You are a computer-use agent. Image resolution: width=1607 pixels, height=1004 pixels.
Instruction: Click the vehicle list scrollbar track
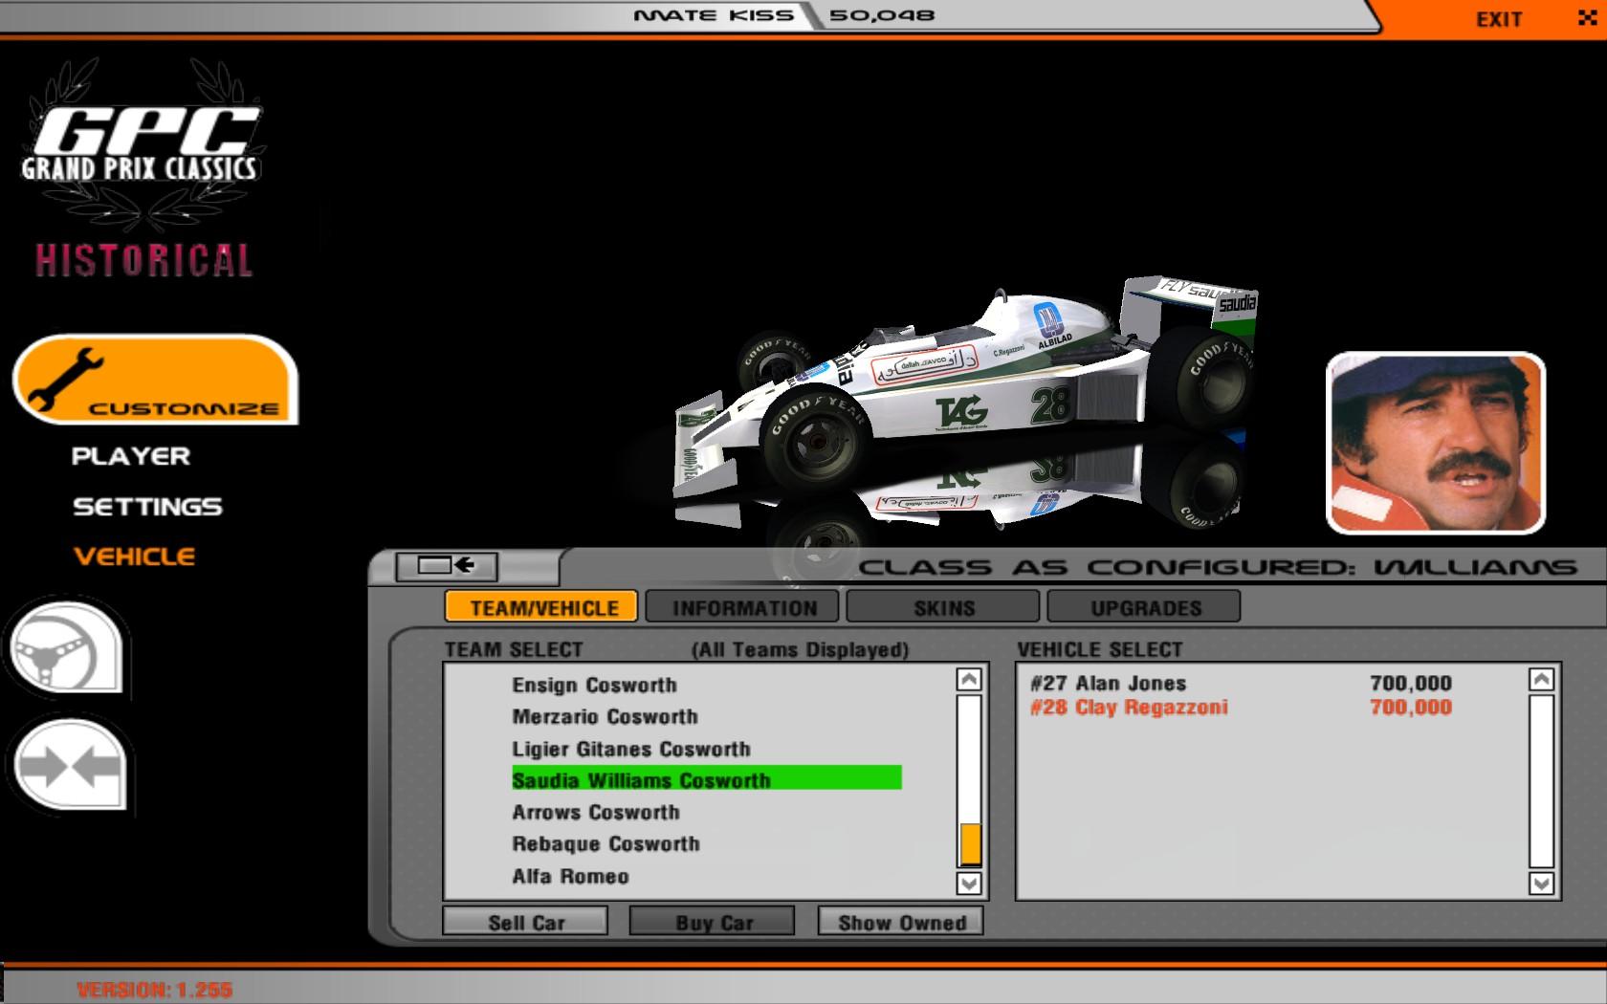[x=1541, y=781]
